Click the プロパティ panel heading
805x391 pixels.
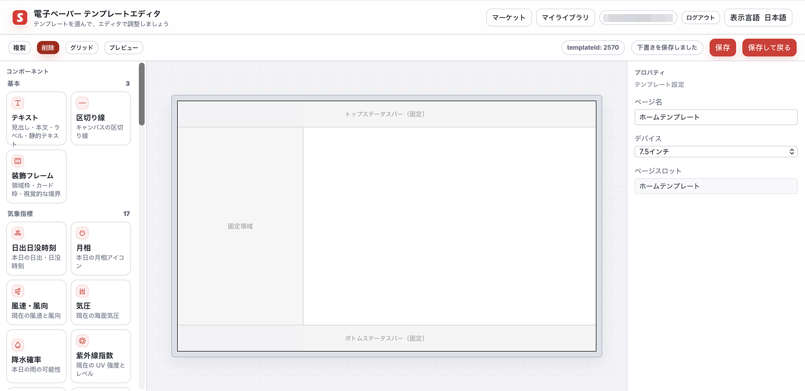tap(649, 73)
